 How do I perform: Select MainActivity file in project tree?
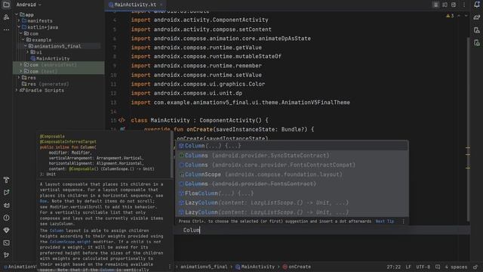tap(53, 59)
